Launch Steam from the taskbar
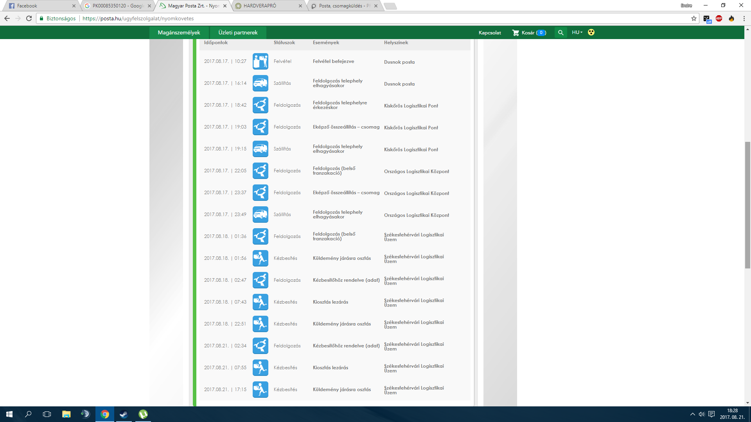The height and width of the screenshot is (422, 751). click(x=124, y=414)
